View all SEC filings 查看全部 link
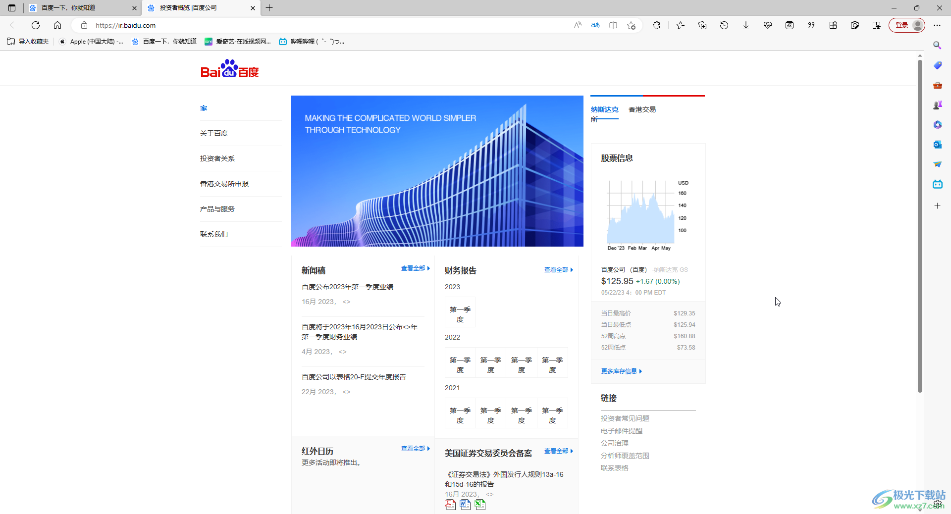The height and width of the screenshot is (514, 951). pyautogui.click(x=558, y=451)
